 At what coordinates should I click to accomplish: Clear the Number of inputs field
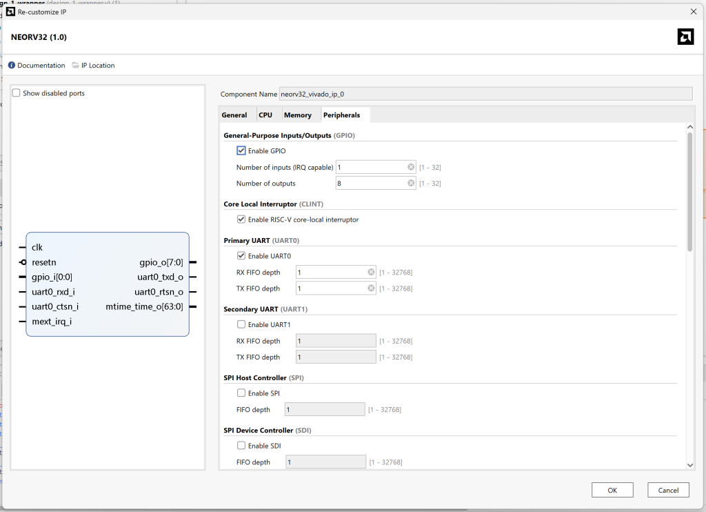tap(411, 167)
